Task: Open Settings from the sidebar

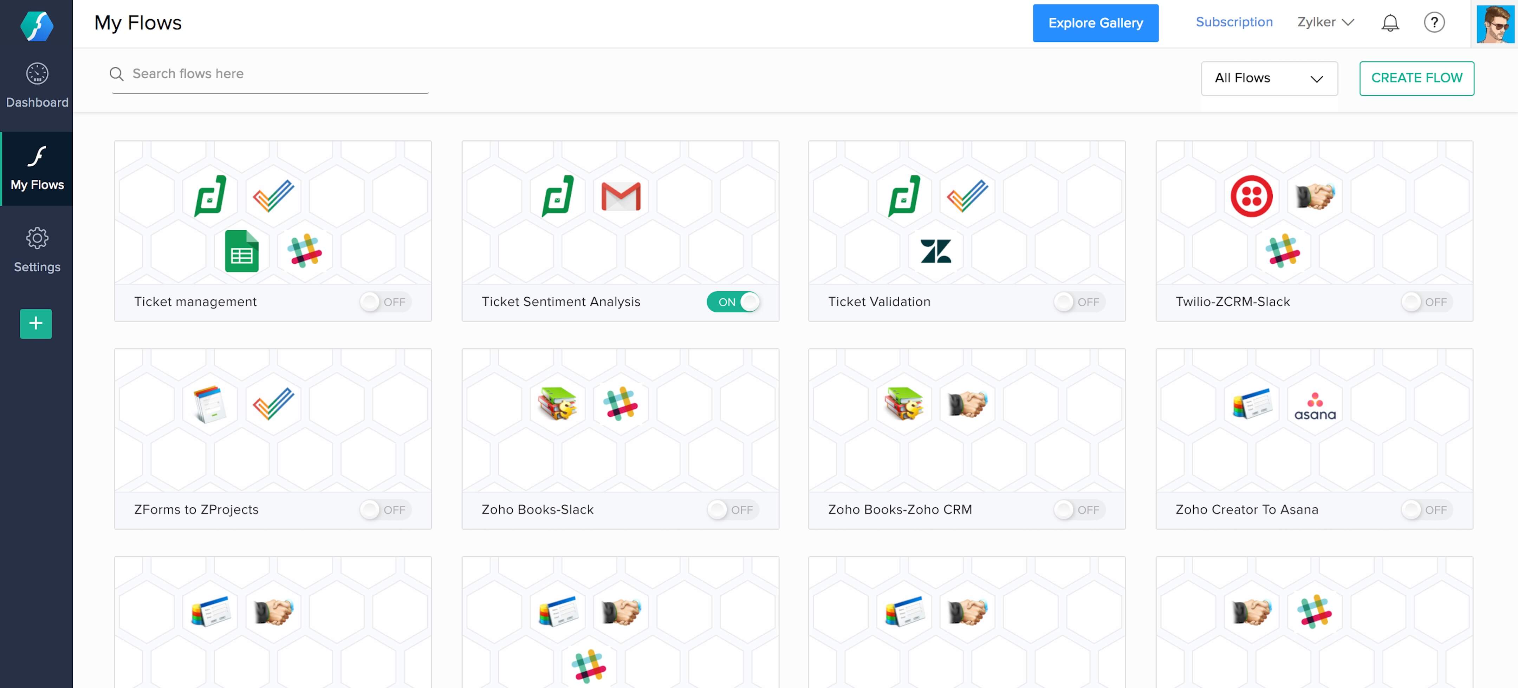Action: click(37, 250)
